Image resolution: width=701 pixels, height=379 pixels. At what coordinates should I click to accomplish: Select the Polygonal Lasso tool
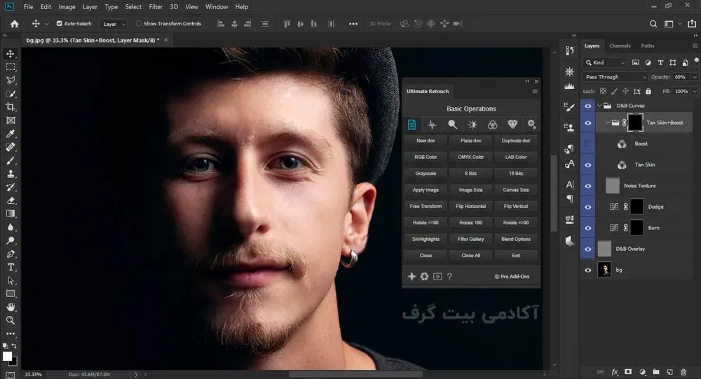coord(11,81)
